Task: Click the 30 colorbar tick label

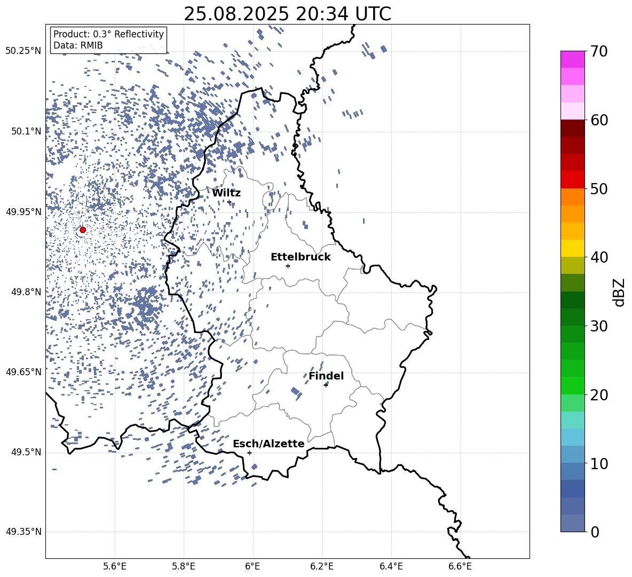Action: click(599, 326)
